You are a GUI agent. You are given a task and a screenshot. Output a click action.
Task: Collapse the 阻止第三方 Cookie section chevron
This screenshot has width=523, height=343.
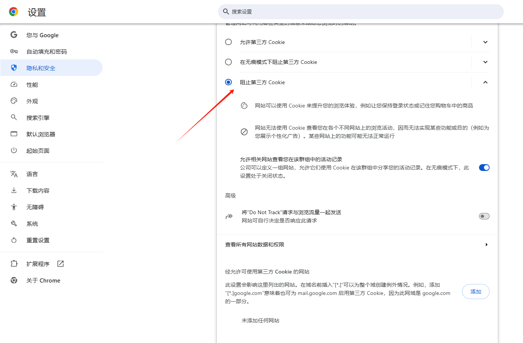pos(485,82)
